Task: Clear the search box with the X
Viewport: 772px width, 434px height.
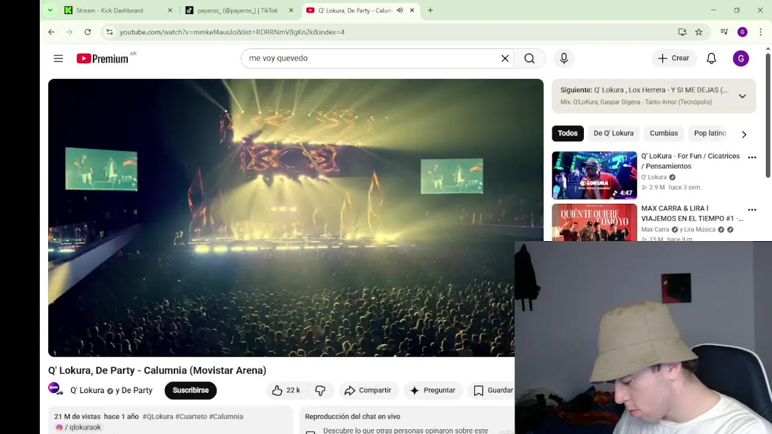Action: coord(505,58)
